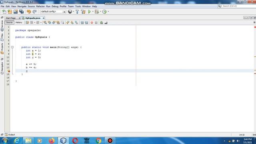This screenshot has height=144, width=256.
Task: Open the Navigate menu
Action: pyautogui.click(x=22, y=6)
